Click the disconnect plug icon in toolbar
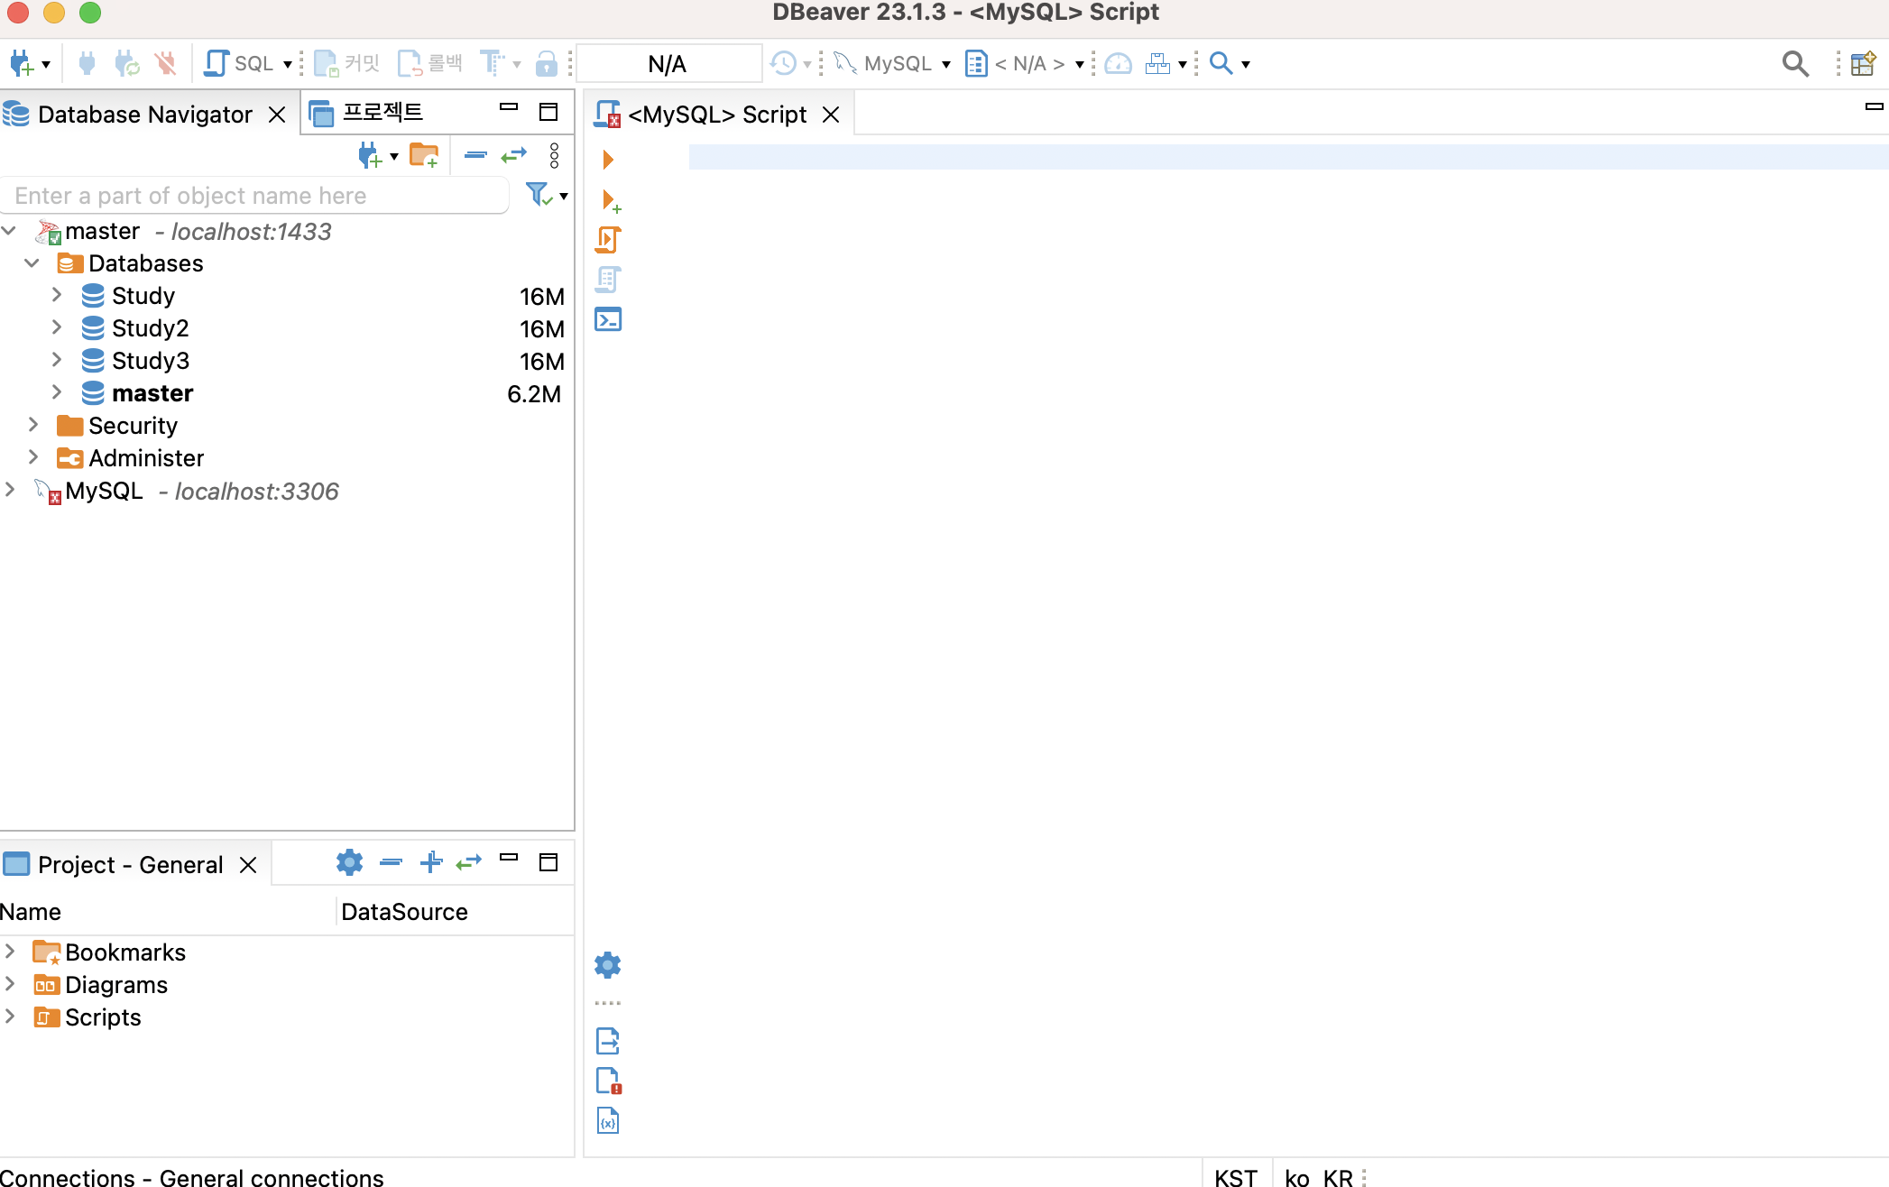The image size is (1889, 1187). [165, 63]
